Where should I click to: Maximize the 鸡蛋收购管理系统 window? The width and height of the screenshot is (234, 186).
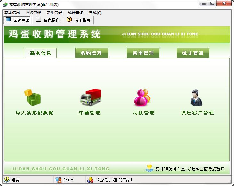pos(212,4)
